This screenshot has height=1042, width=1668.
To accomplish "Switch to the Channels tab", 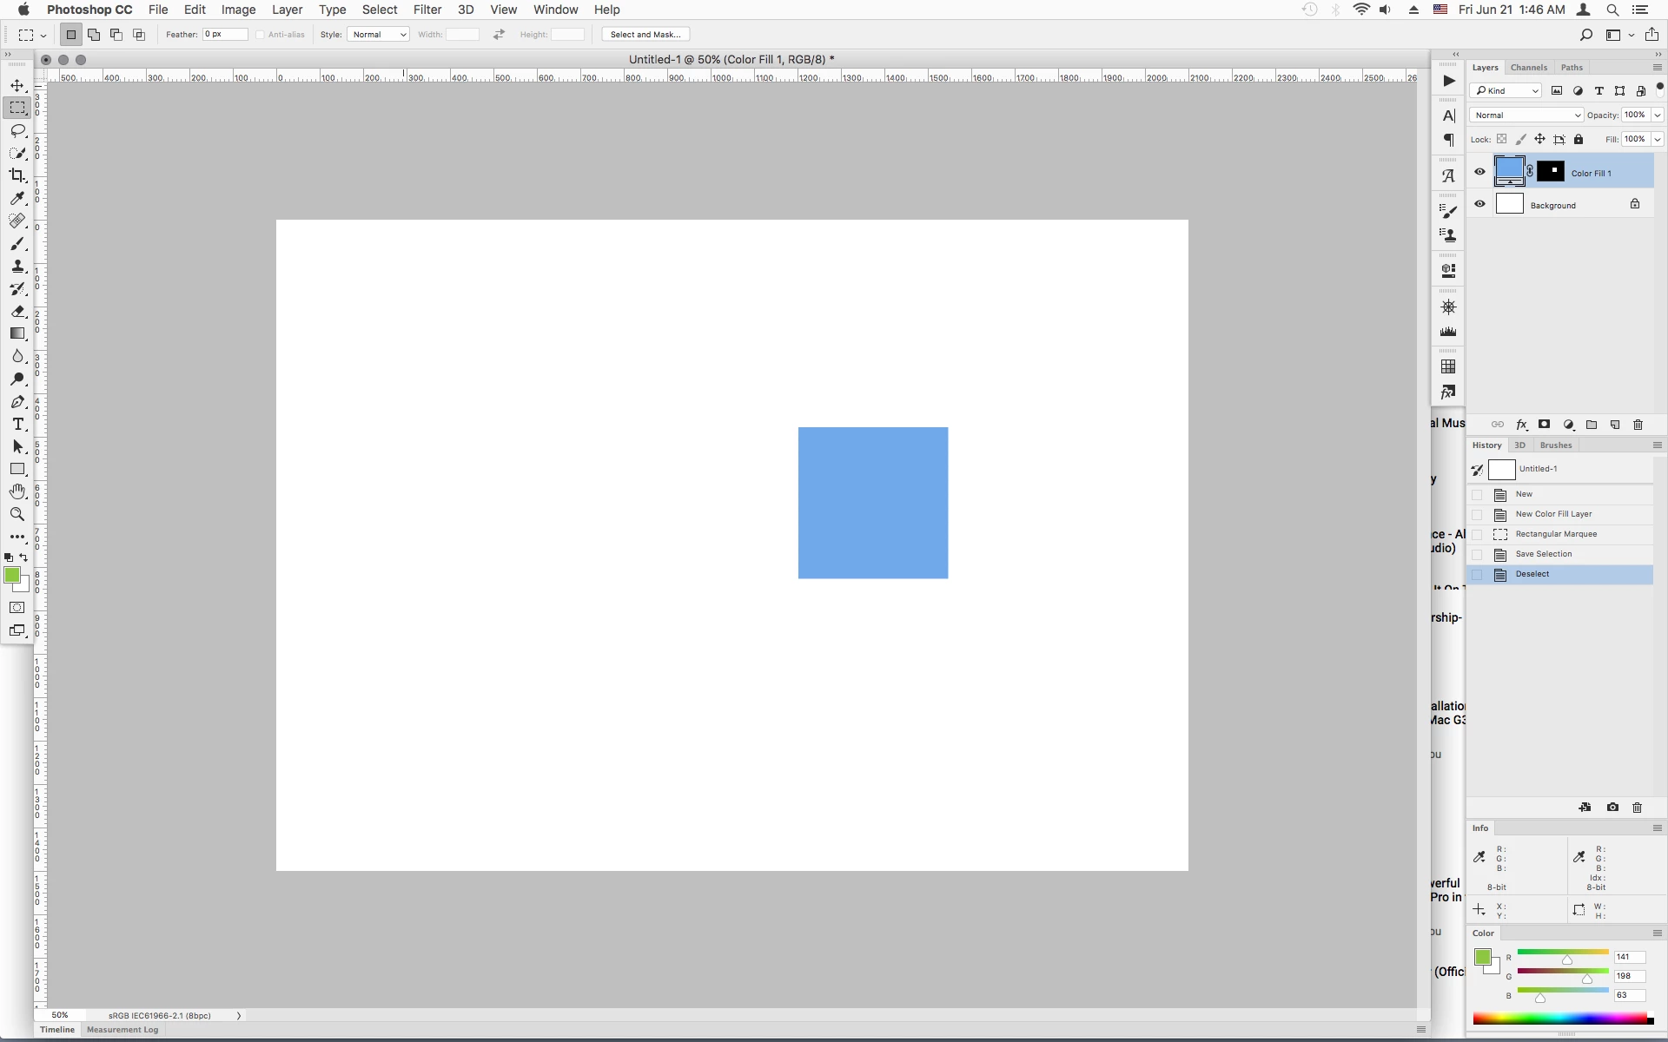I will (1528, 67).
